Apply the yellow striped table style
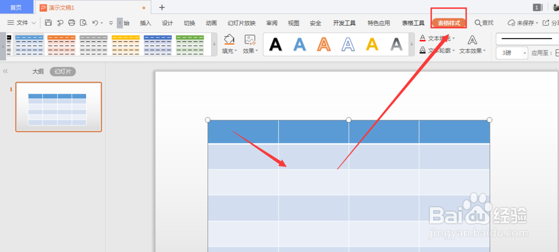Image resolution: width=559 pixels, height=252 pixels. [x=125, y=45]
